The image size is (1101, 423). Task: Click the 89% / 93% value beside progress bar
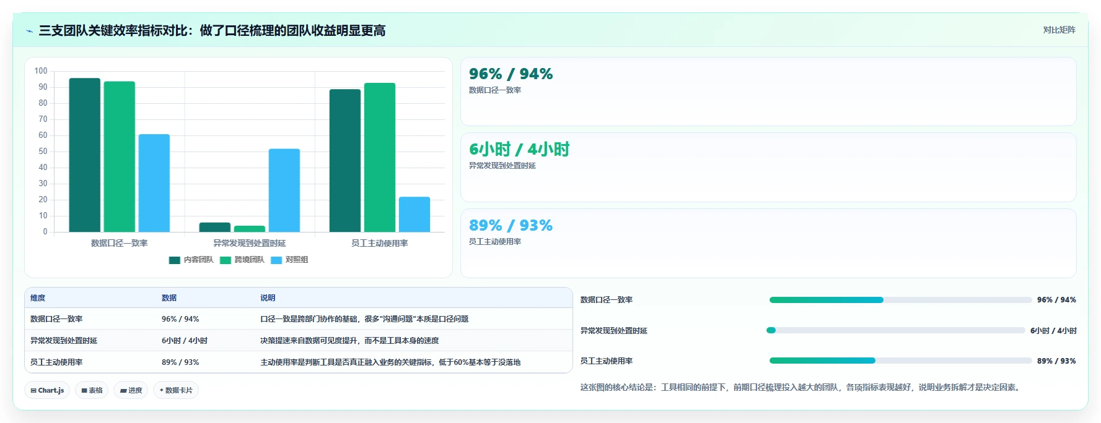click(1056, 361)
